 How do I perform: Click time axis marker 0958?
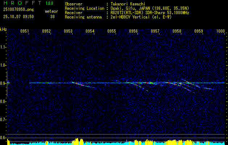pyautogui.click(x=177, y=31)
